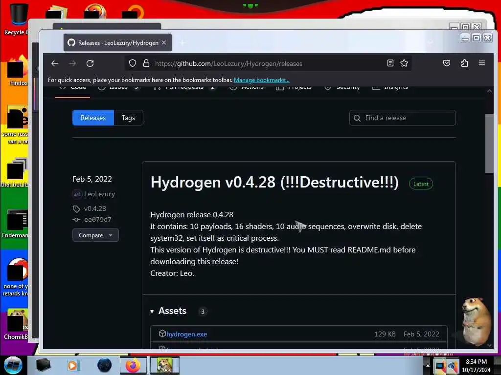Open the Firefox taskbar button
Screen dimensions: 501x375
pyautogui.click(x=133, y=365)
